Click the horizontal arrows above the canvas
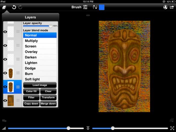The height and width of the screenshot is (132, 176). pos(88,15)
